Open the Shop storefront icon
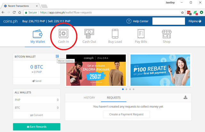Image resolution: width=205 pixels, height=132 pixels. [167, 34]
